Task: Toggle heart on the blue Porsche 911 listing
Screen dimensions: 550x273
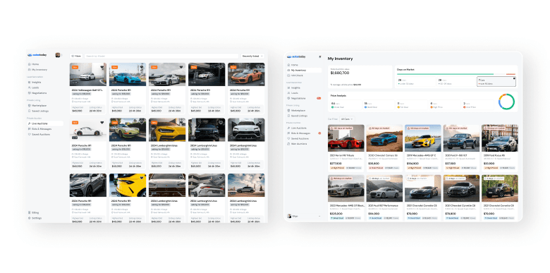Action: point(142,68)
